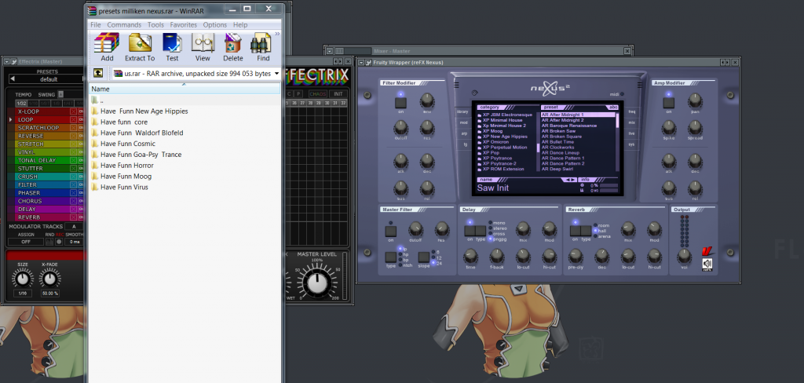Select the stereo delay mode
The image size is (804, 383).
[x=496, y=228]
